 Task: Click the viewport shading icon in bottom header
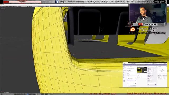22,94
